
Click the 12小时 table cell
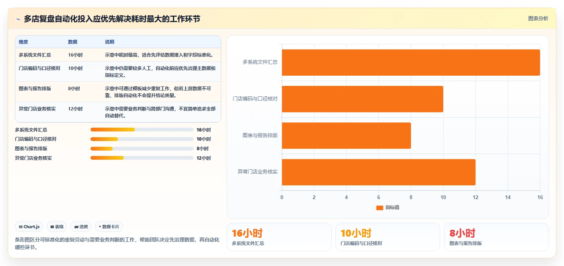pos(75,109)
